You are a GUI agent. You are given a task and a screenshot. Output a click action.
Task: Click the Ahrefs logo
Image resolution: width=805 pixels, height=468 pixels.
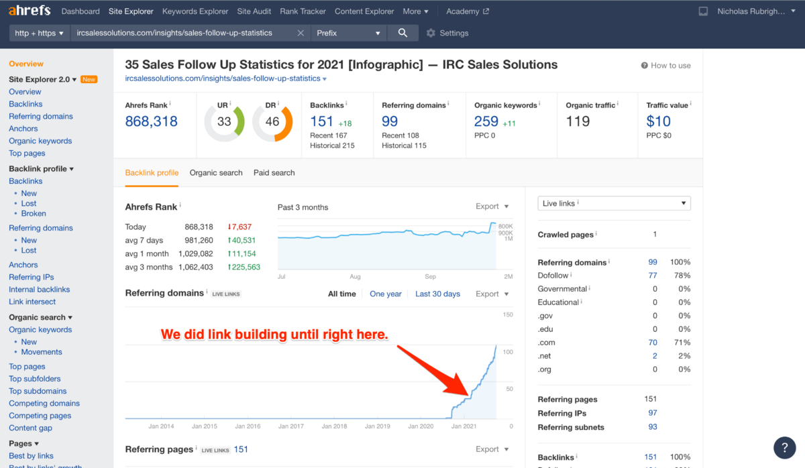(30, 11)
